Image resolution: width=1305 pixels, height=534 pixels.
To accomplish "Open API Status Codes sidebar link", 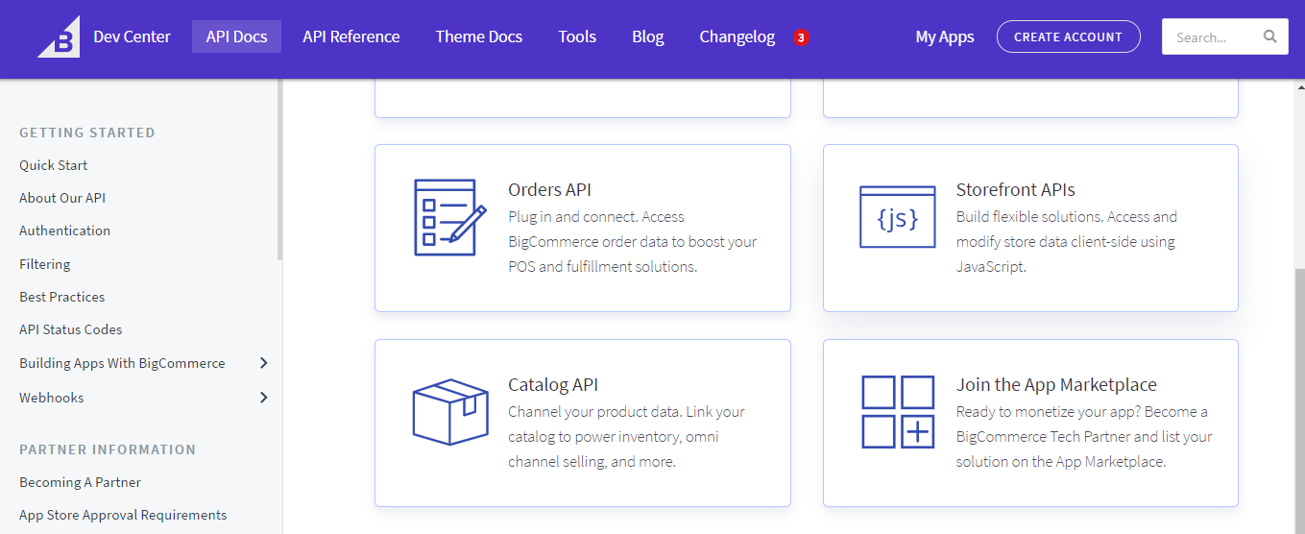I will click(x=71, y=329).
